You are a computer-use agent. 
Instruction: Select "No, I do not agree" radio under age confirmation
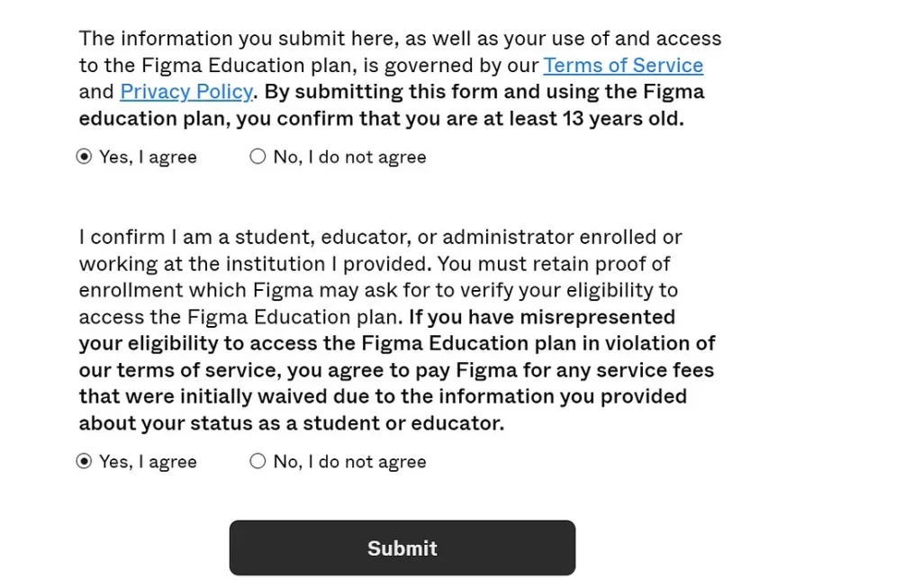(258, 157)
